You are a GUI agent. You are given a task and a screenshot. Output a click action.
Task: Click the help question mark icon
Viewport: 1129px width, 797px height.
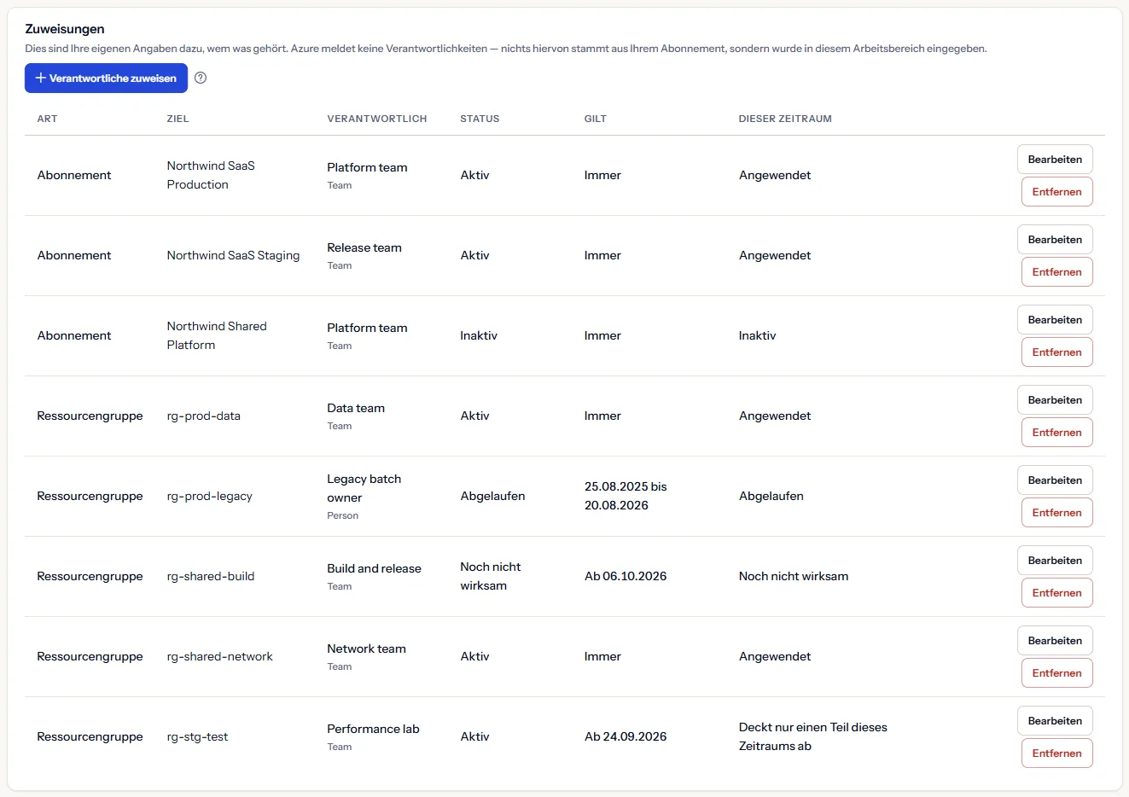click(x=201, y=78)
